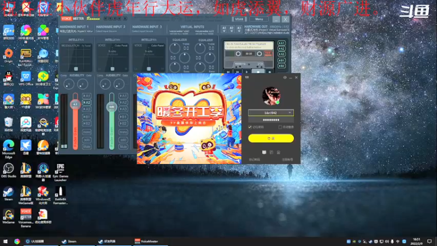Screen dimensions: 437x246
Task: Click the cassette recorder rewind button
Action: [228, 72]
